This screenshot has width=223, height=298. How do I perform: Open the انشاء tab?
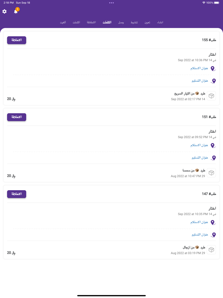coord(161,22)
